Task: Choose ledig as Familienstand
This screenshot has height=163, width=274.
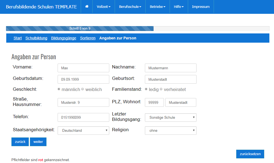Action: point(146,89)
